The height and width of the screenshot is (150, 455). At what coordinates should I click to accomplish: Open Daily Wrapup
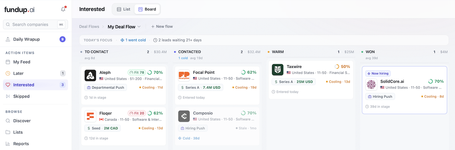pos(35,39)
